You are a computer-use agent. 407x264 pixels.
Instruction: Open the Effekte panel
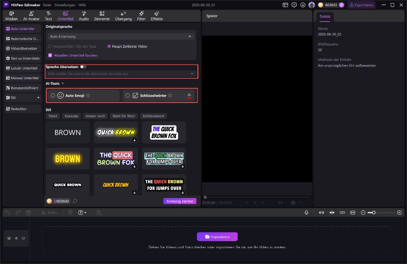point(157,16)
